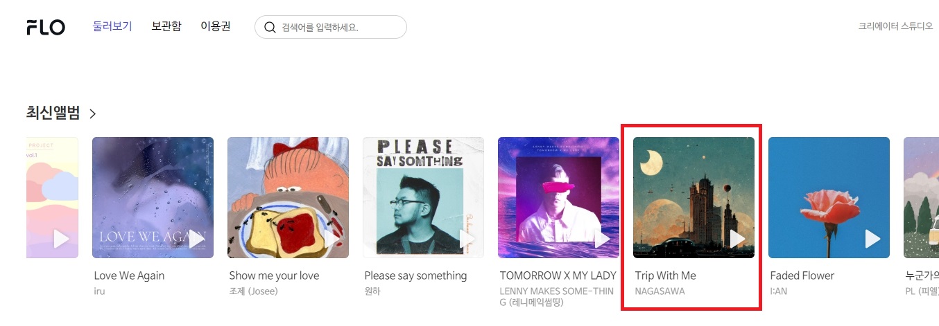Open the 이용권 menu
This screenshot has width=939, height=326.
tap(216, 26)
